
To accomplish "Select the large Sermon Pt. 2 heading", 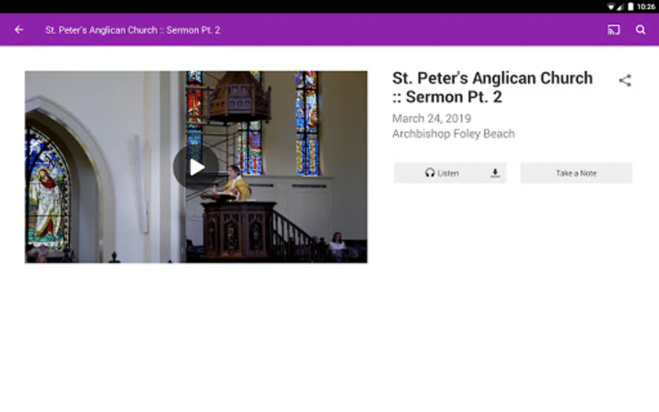I will pyautogui.click(x=492, y=87).
